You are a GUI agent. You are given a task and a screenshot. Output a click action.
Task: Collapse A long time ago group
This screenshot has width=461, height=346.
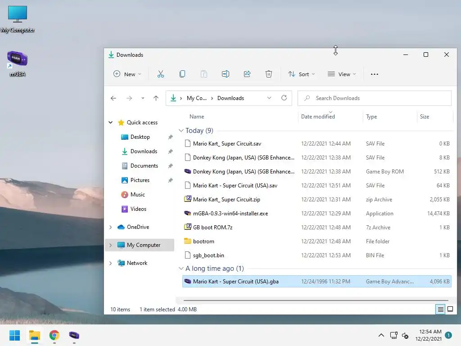(181, 269)
